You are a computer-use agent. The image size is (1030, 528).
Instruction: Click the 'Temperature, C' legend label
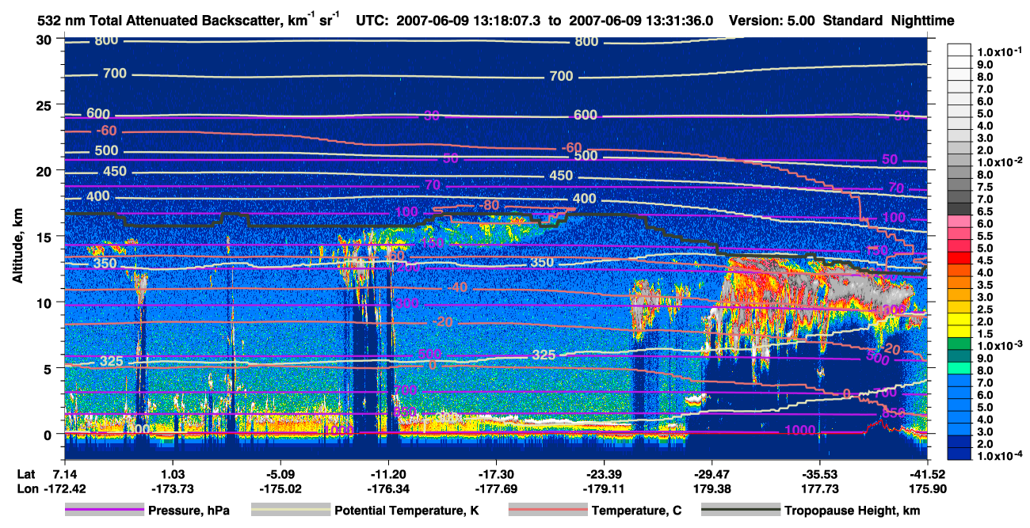636,511
